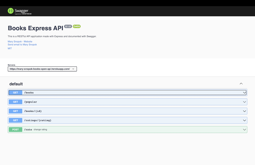Click the GET badge on /books
The image size is (255, 165).
[x=15, y=93]
